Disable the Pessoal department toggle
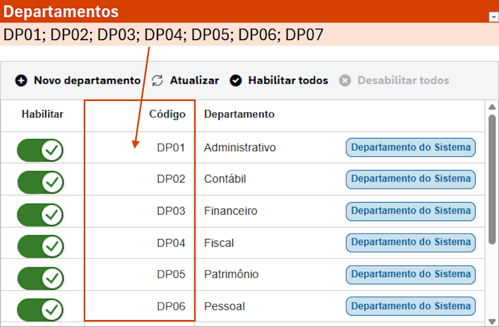This screenshot has height=327, width=499. coord(40,310)
